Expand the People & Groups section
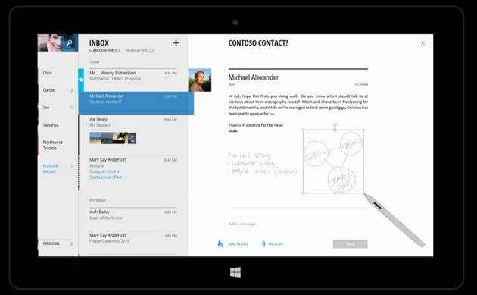The width and height of the screenshot is (477, 295). pos(58,168)
